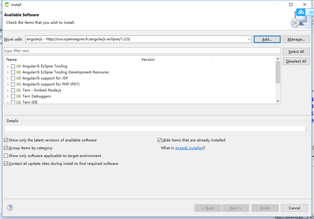
Task: Expand the Tern Debuggers node
Action: 8,96
